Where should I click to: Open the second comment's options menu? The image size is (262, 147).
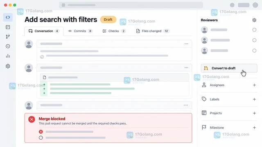pyautogui.click(x=186, y=68)
